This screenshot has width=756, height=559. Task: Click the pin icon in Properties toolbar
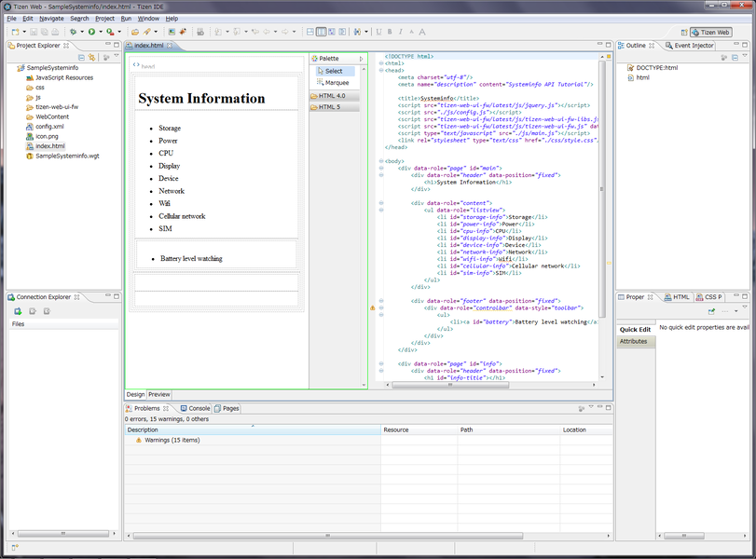click(711, 311)
